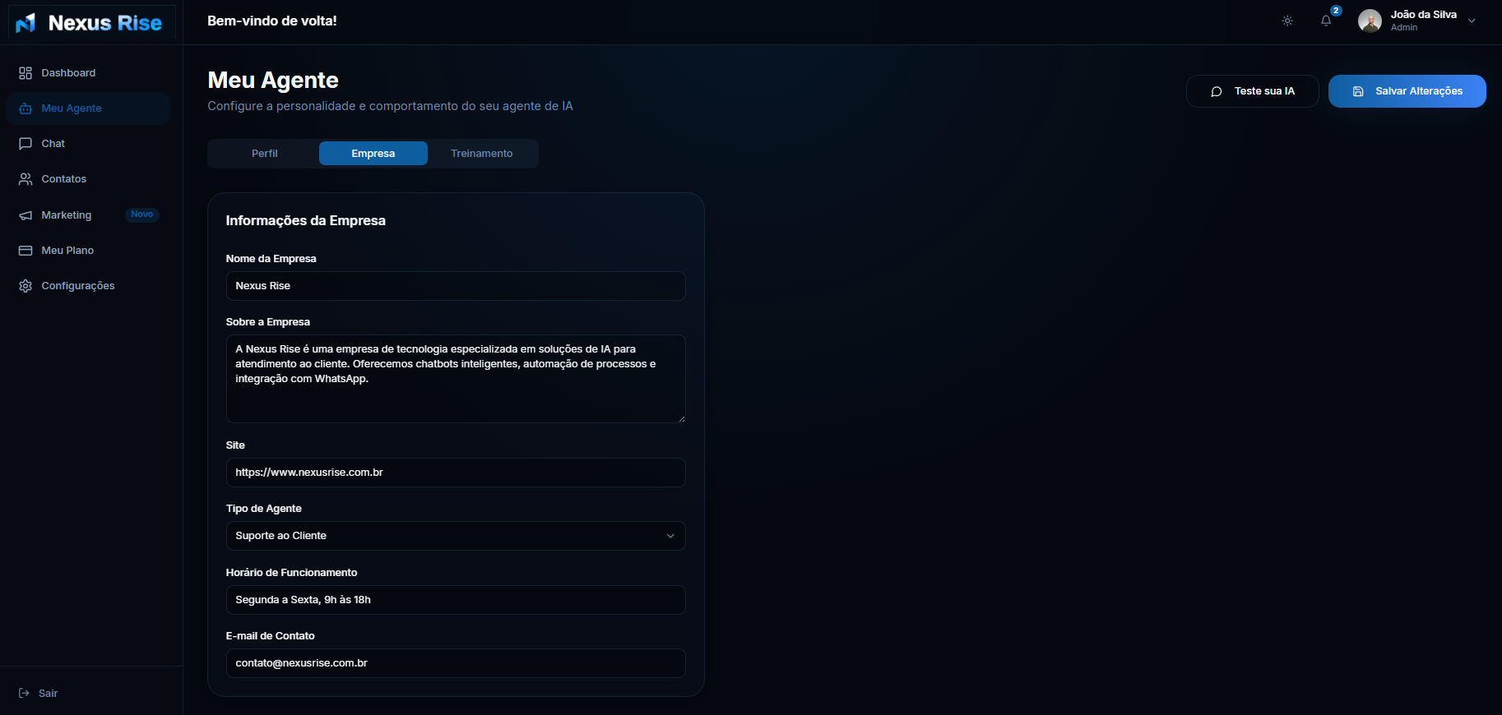Click the Nome da Empresa input field
The height and width of the screenshot is (715, 1502).
point(455,286)
